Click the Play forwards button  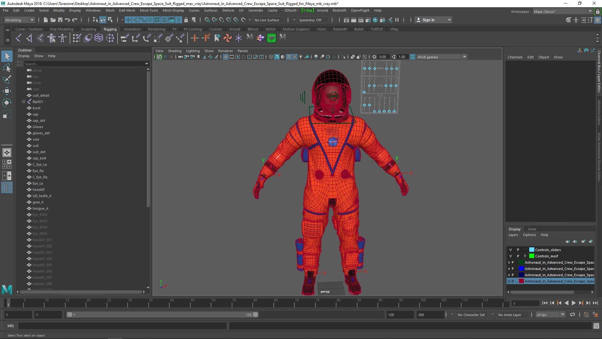coord(573,303)
